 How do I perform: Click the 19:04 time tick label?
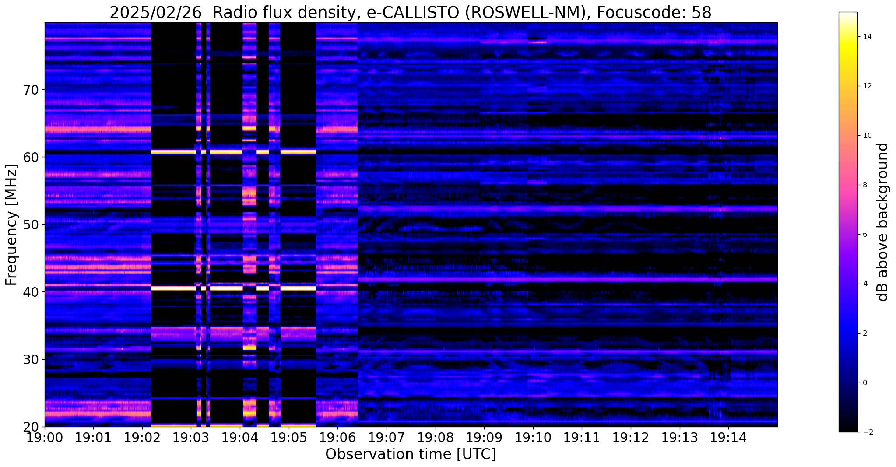[240, 437]
